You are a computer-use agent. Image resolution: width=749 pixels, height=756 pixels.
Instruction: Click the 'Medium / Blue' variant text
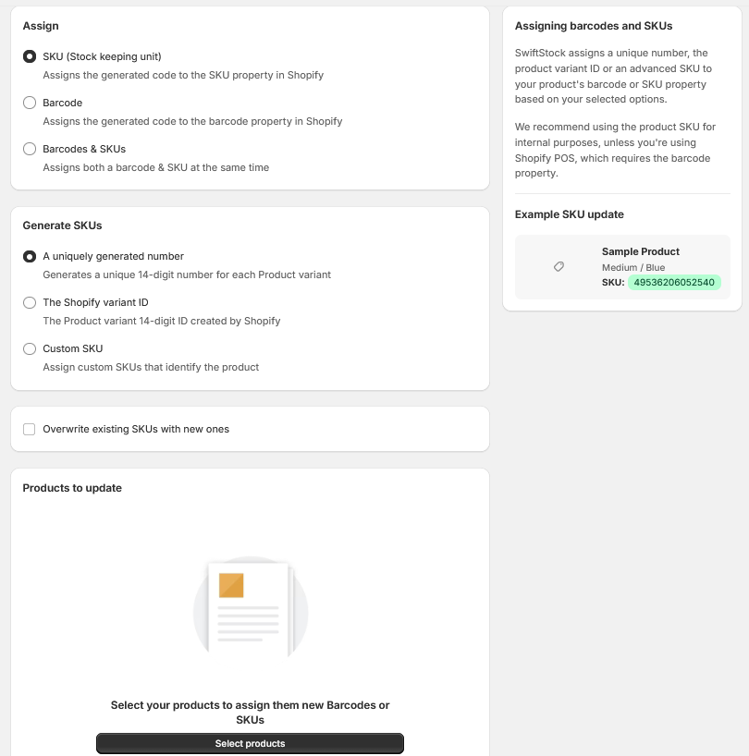point(633,268)
